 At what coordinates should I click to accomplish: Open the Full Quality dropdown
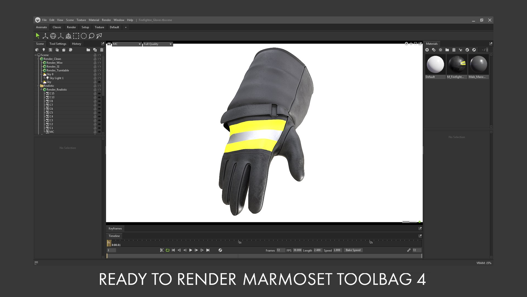click(158, 44)
